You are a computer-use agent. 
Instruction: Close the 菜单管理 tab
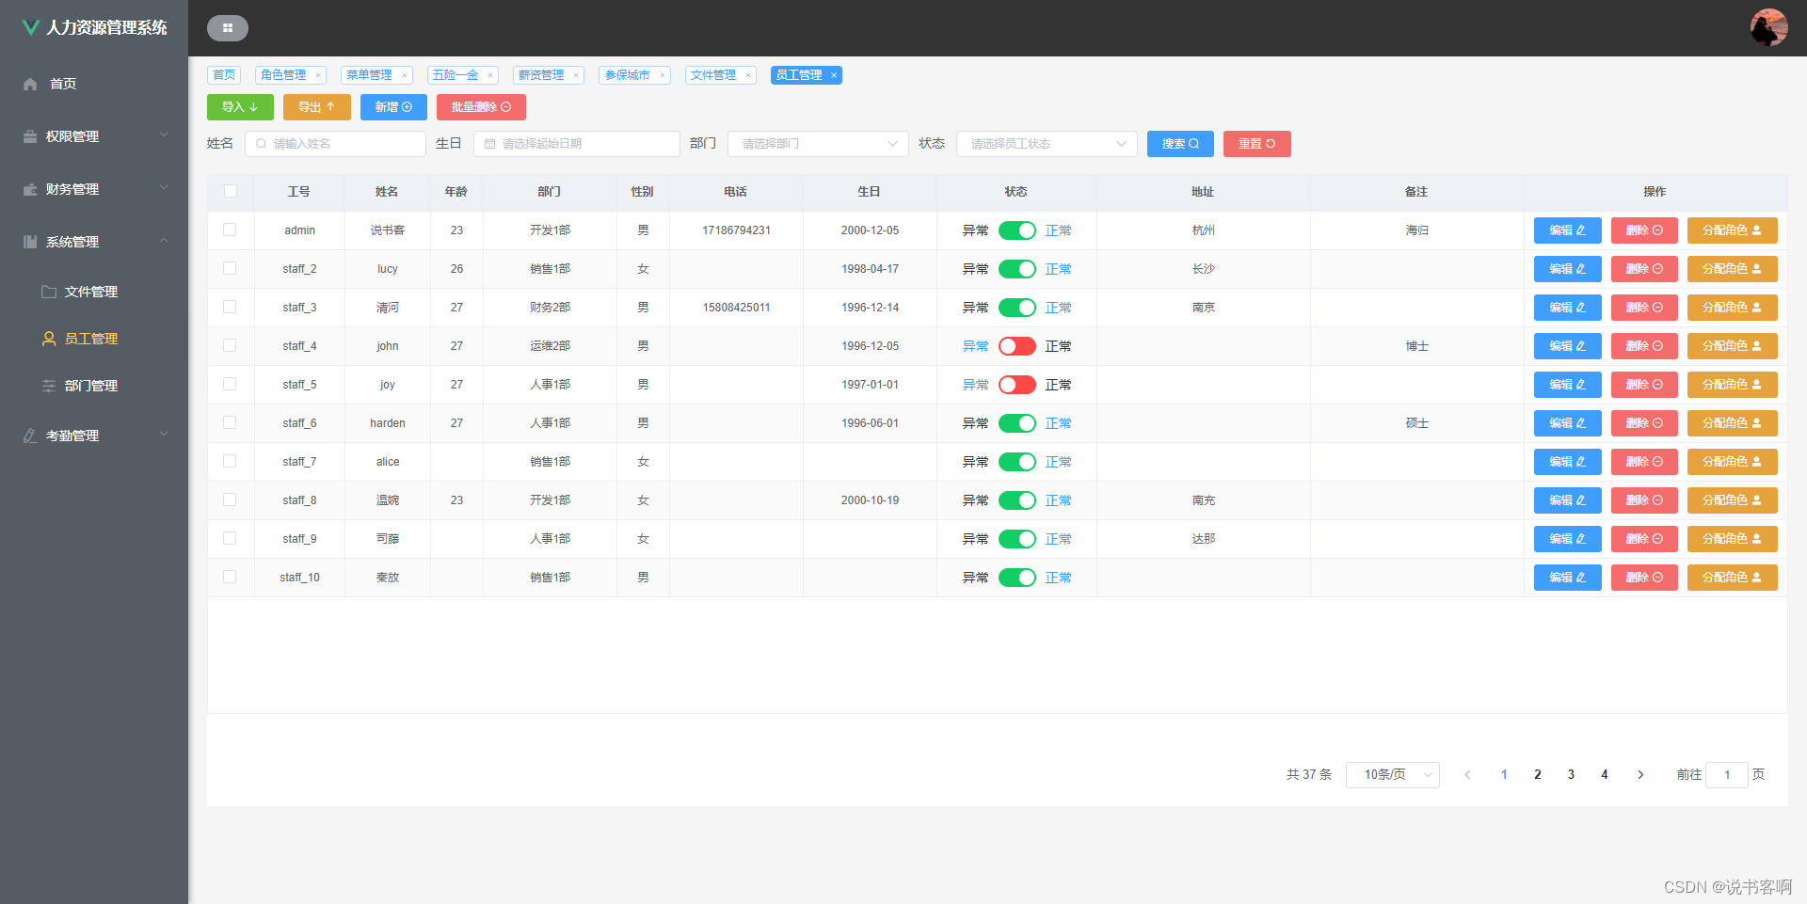click(x=404, y=75)
